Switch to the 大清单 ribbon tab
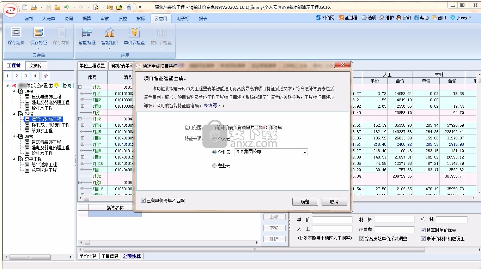Screen dimensions: 481x269 pos(49,19)
